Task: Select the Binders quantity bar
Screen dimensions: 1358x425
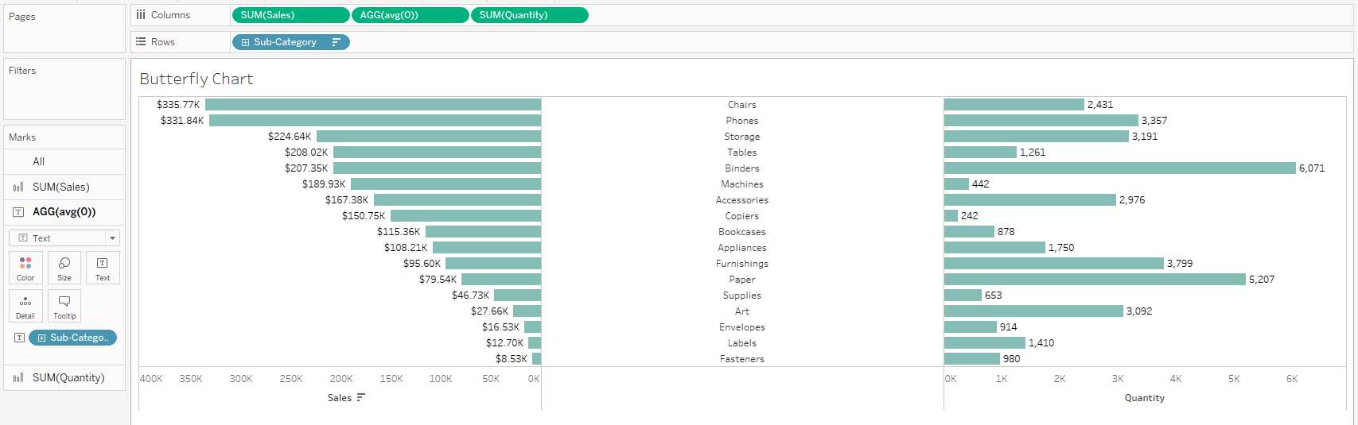Action: (1119, 168)
